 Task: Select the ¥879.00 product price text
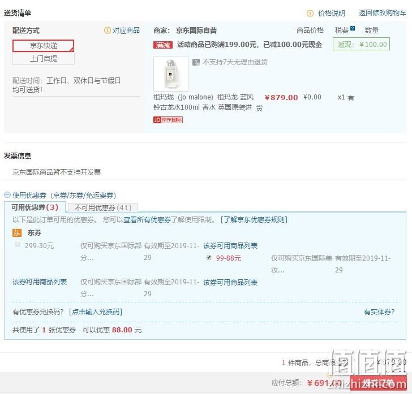281,98
